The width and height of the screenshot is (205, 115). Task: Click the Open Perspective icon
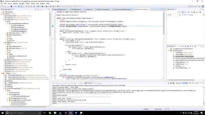pyautogui.click(x=200, y=6)
